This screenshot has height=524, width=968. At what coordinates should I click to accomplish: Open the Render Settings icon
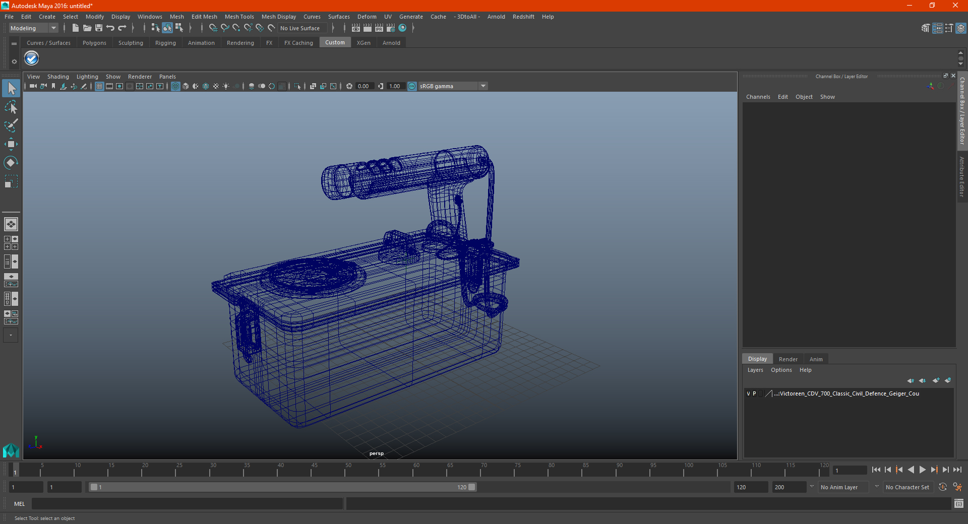point(391,28)
